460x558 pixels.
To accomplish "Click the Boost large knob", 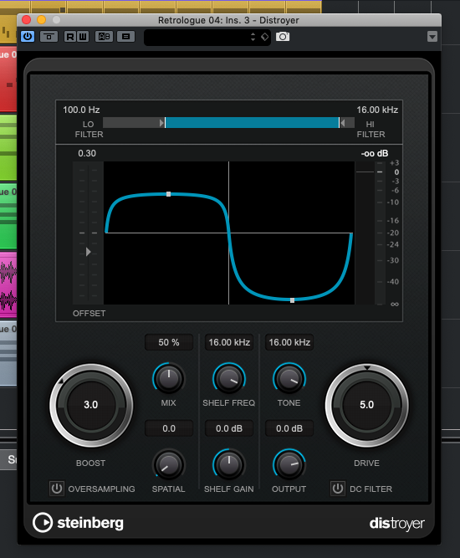I will pyautogui.click(x=91, y=405).
